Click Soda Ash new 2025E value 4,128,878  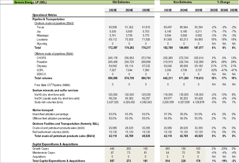point(199,102)
